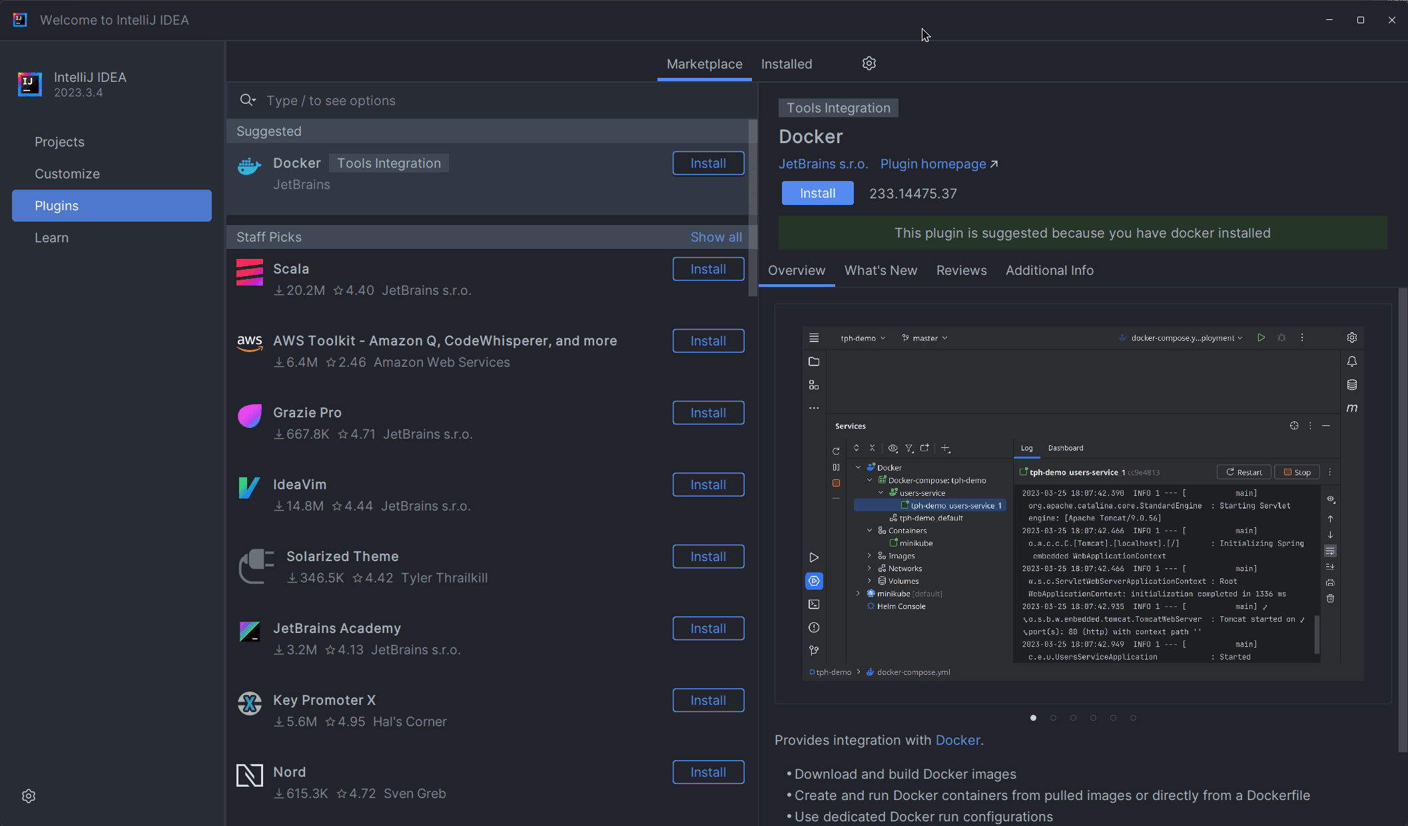Select the JetBrains Academy plugin title

point(337,628)
